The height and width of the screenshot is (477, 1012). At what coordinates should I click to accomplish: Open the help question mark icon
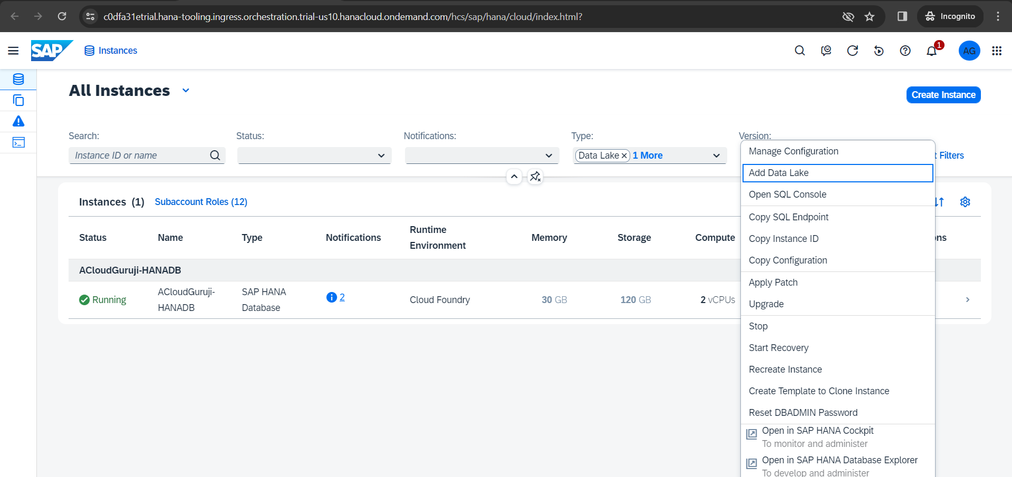[x=905, y=51]
